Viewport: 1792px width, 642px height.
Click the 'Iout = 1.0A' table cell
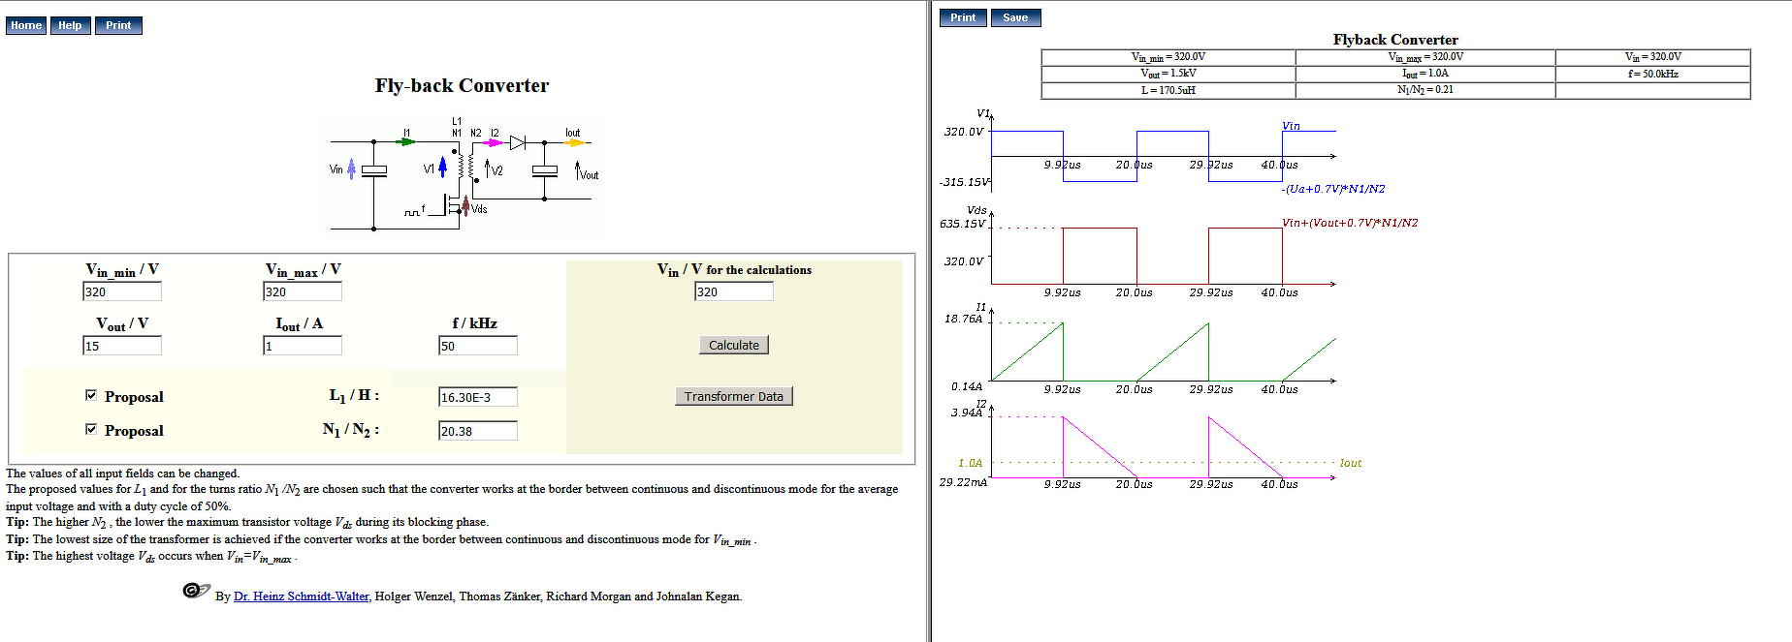click(x=1425, y=74)
